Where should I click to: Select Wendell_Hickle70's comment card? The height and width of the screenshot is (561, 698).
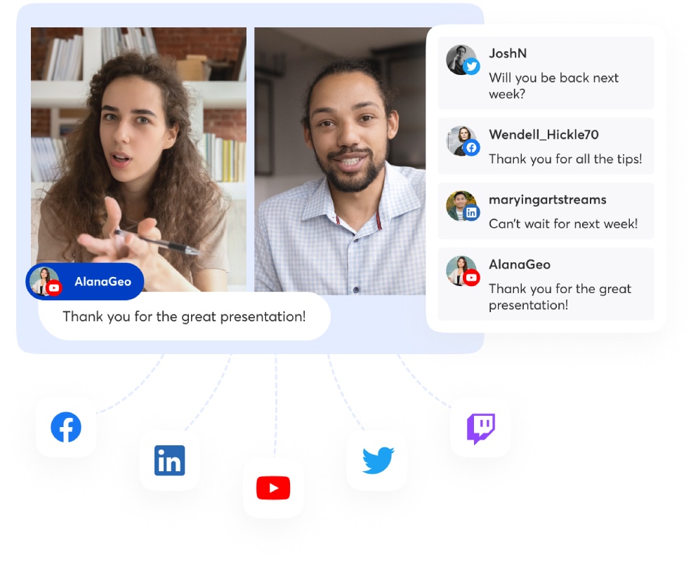[x=546, y=146]
